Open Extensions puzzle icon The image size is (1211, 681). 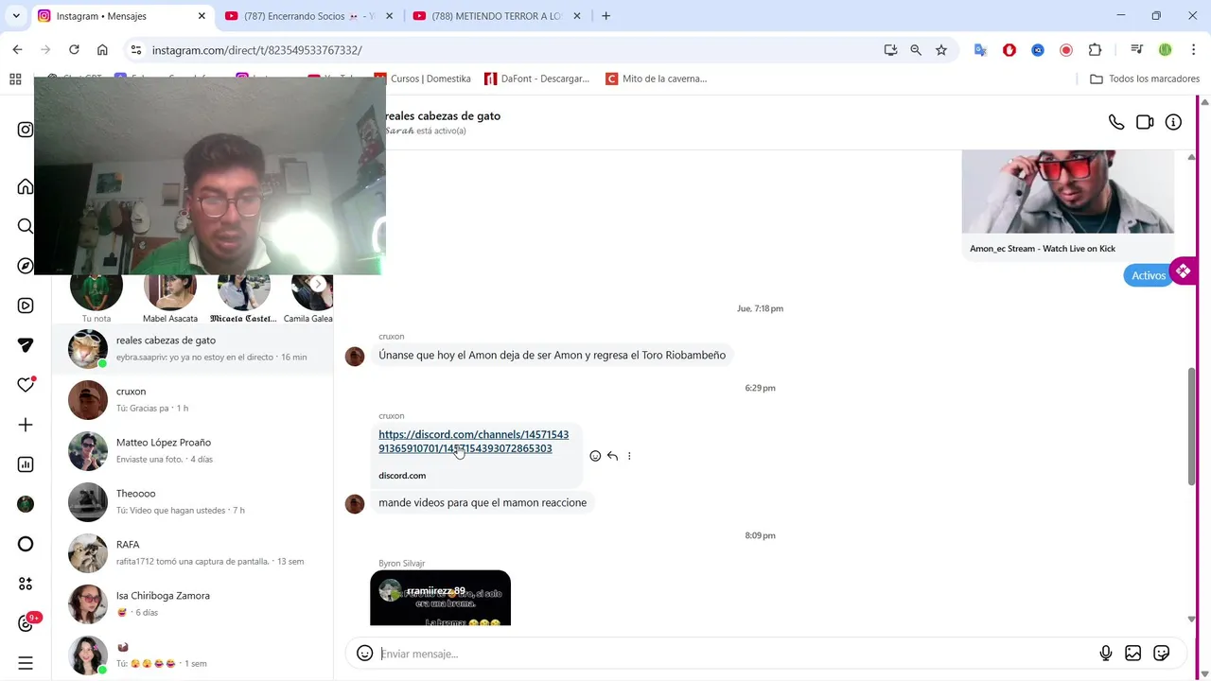click(x=1095, y=50)
